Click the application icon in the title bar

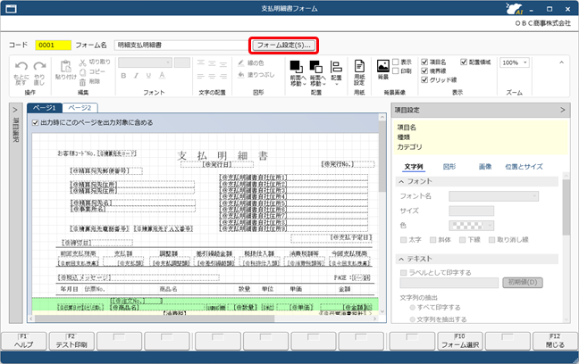coord(11,9)
